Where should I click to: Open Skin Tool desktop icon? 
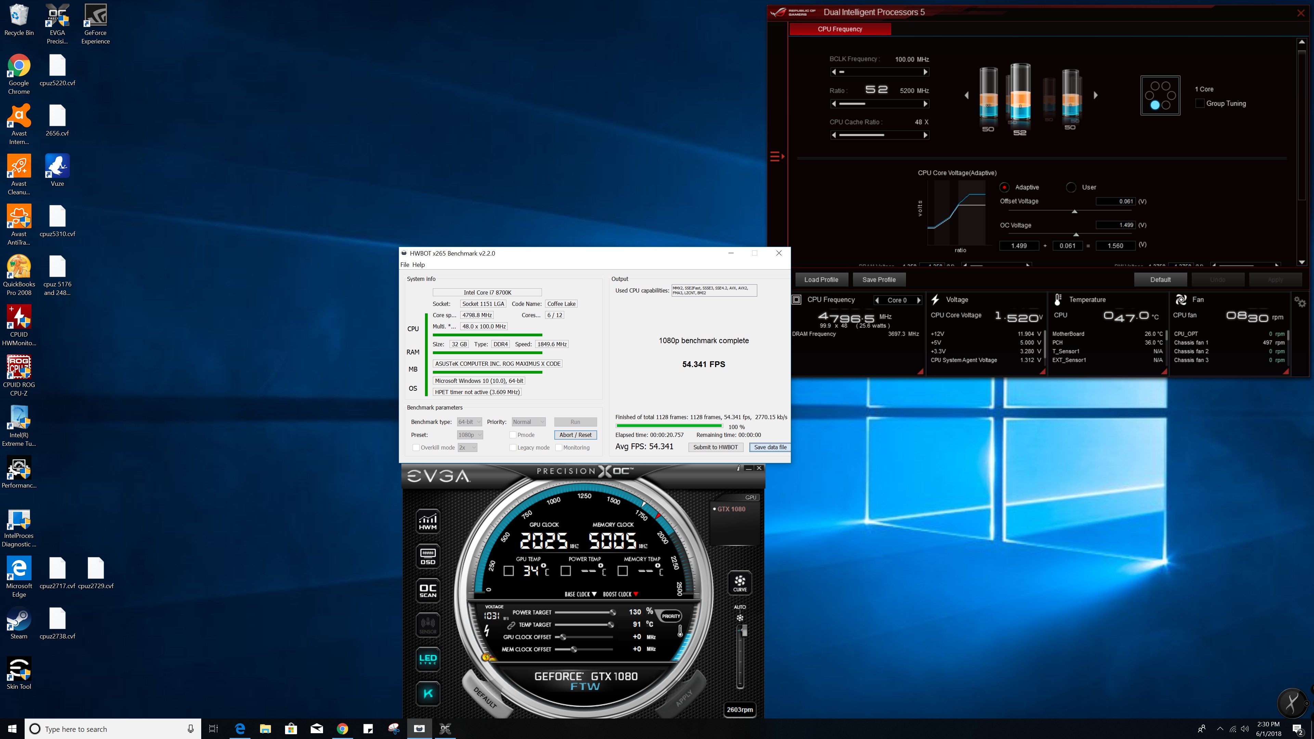coord(19,674)
